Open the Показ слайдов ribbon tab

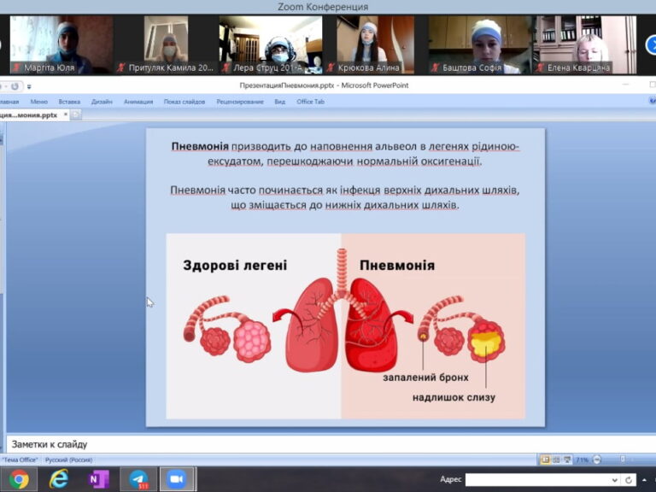[184, 101]
